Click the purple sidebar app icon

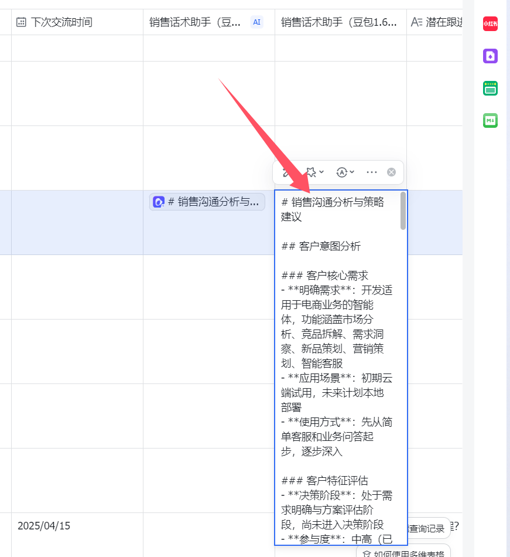(490, 56)
